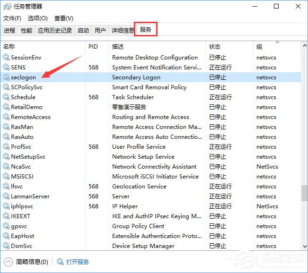
Task: Click the gear icon beside lfsvc
Action: pyautogui.click(x=6, y=186)
